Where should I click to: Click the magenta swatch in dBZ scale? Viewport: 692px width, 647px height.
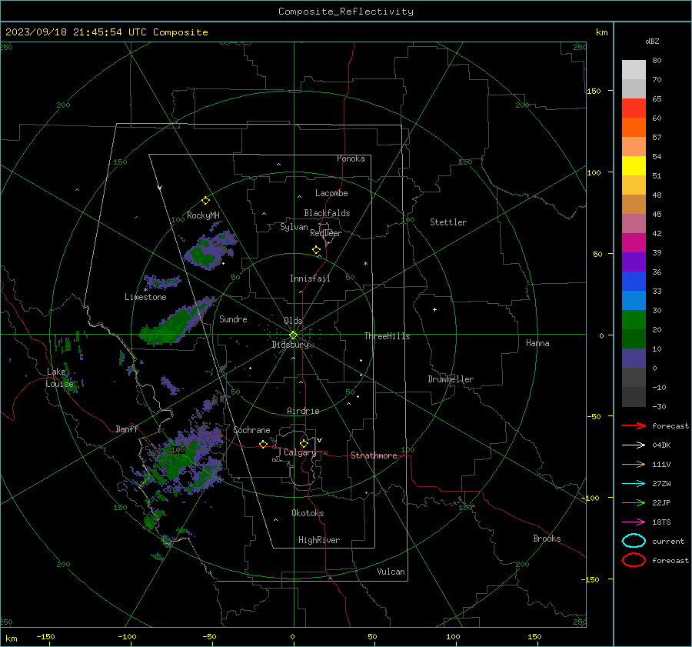click(x=634, y=243)
